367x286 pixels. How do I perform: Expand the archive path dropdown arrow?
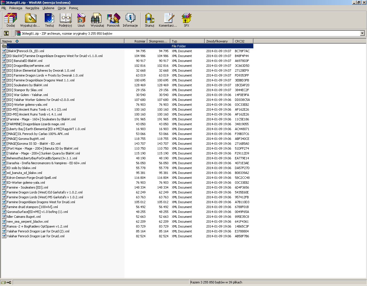click(362, 33)
